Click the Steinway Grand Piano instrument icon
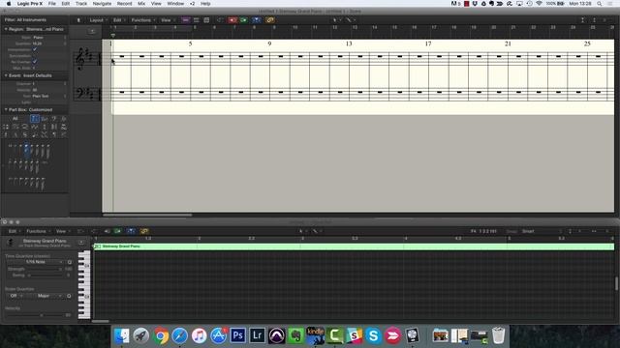 [11, 243]
